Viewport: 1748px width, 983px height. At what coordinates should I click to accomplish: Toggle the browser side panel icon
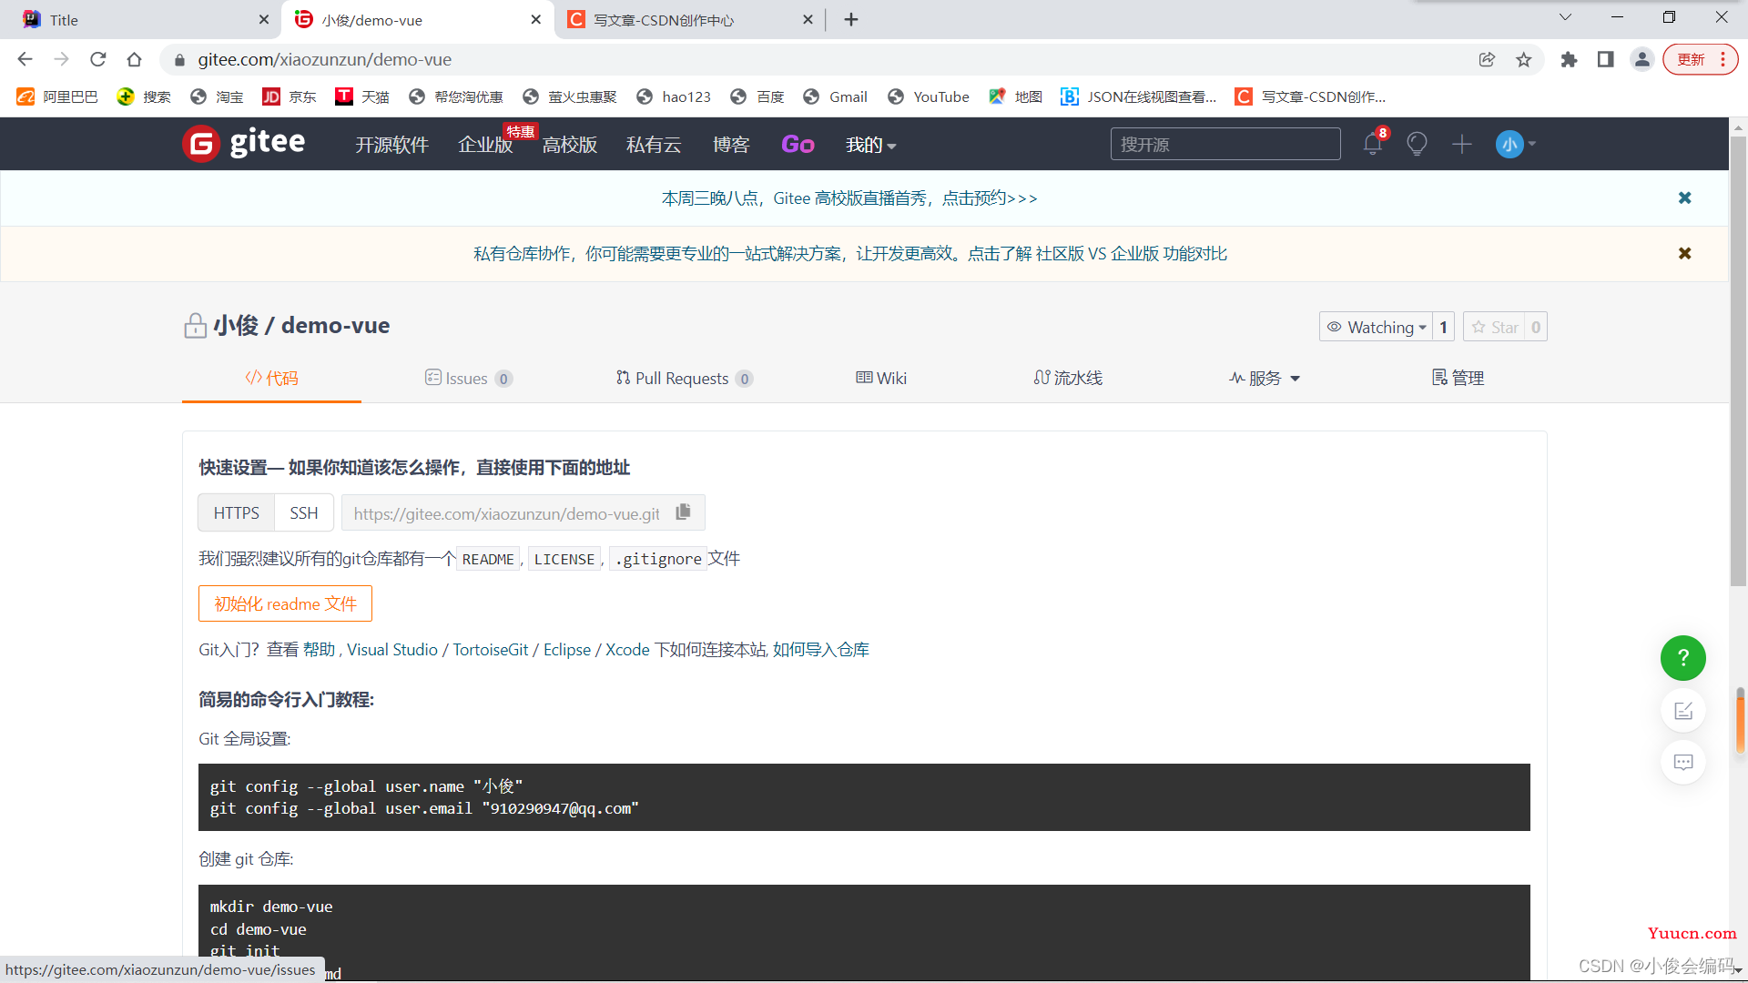[1605, 59]
